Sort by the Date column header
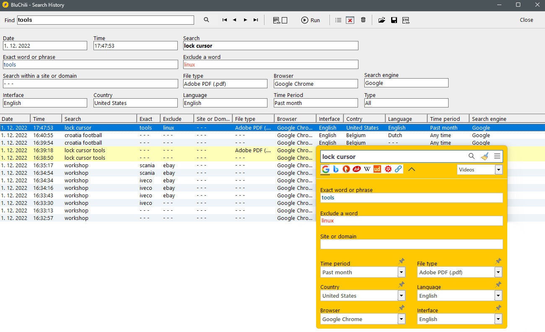545x332 pixels. click(x=15, y=119)
